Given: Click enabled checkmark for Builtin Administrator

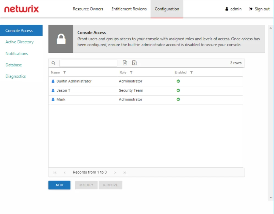Looking at the screenshot, I should click(x=178, y=81).
